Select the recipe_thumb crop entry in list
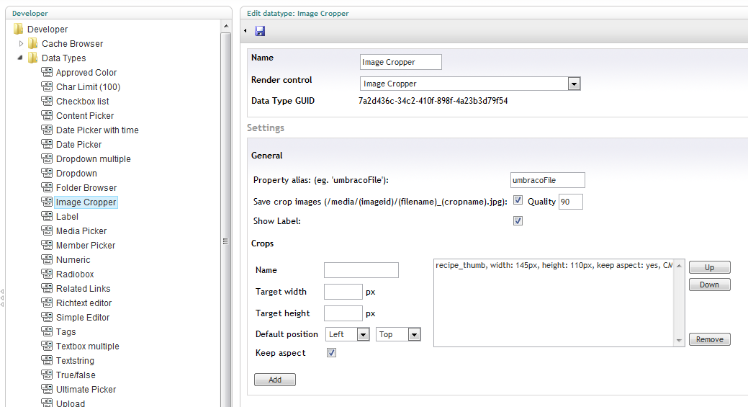The width and height of the screenshot is (748, 407). (x=554, y=265)
